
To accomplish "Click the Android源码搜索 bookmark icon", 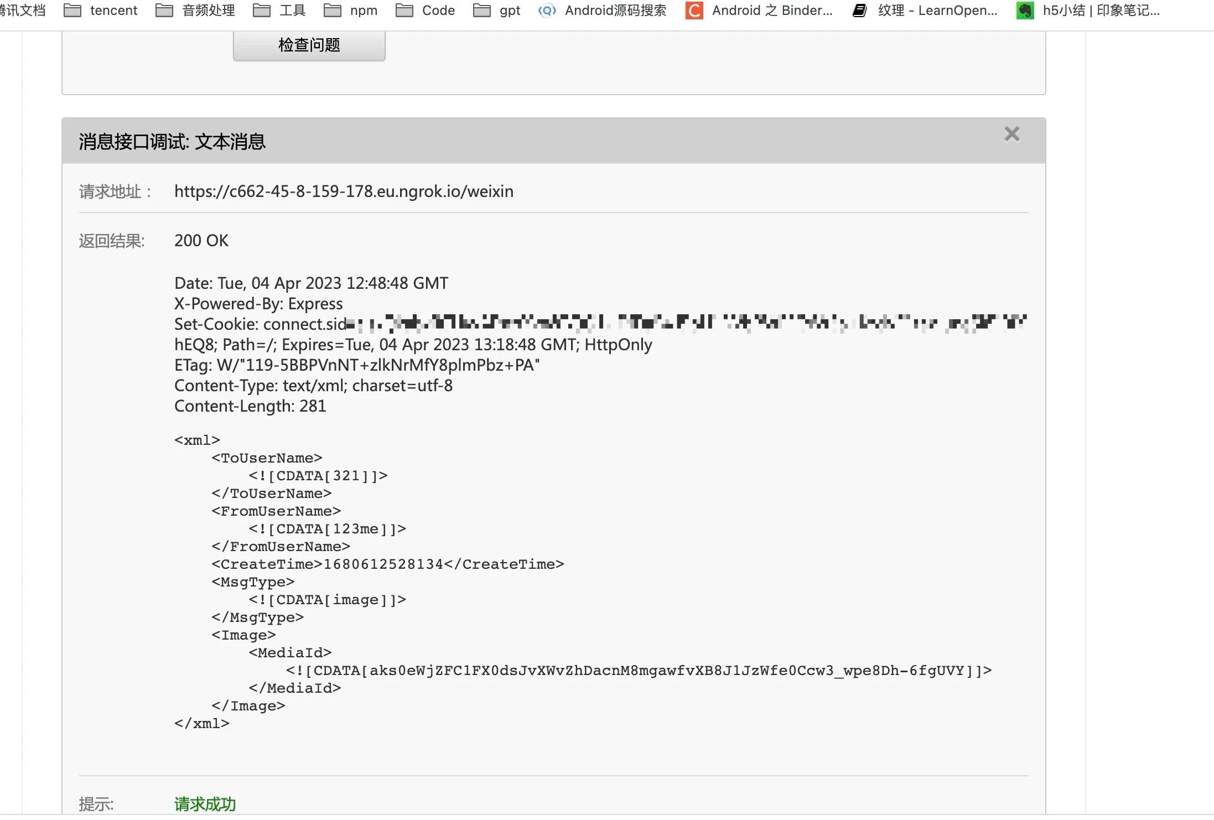I will pos(547,11).
